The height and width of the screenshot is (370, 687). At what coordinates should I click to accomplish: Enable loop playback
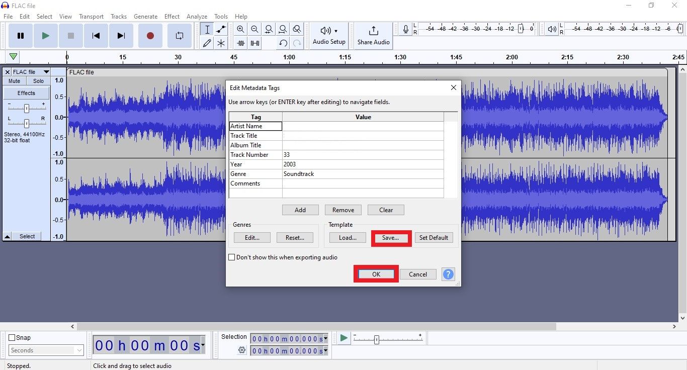[x=180, y=35]
